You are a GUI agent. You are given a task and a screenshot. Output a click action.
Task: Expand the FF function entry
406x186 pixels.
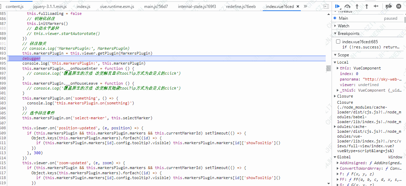pyautogui.click(x=338, y=179)
